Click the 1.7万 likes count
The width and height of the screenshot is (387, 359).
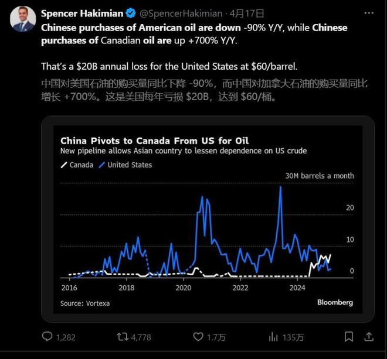[x=216, y=337]
